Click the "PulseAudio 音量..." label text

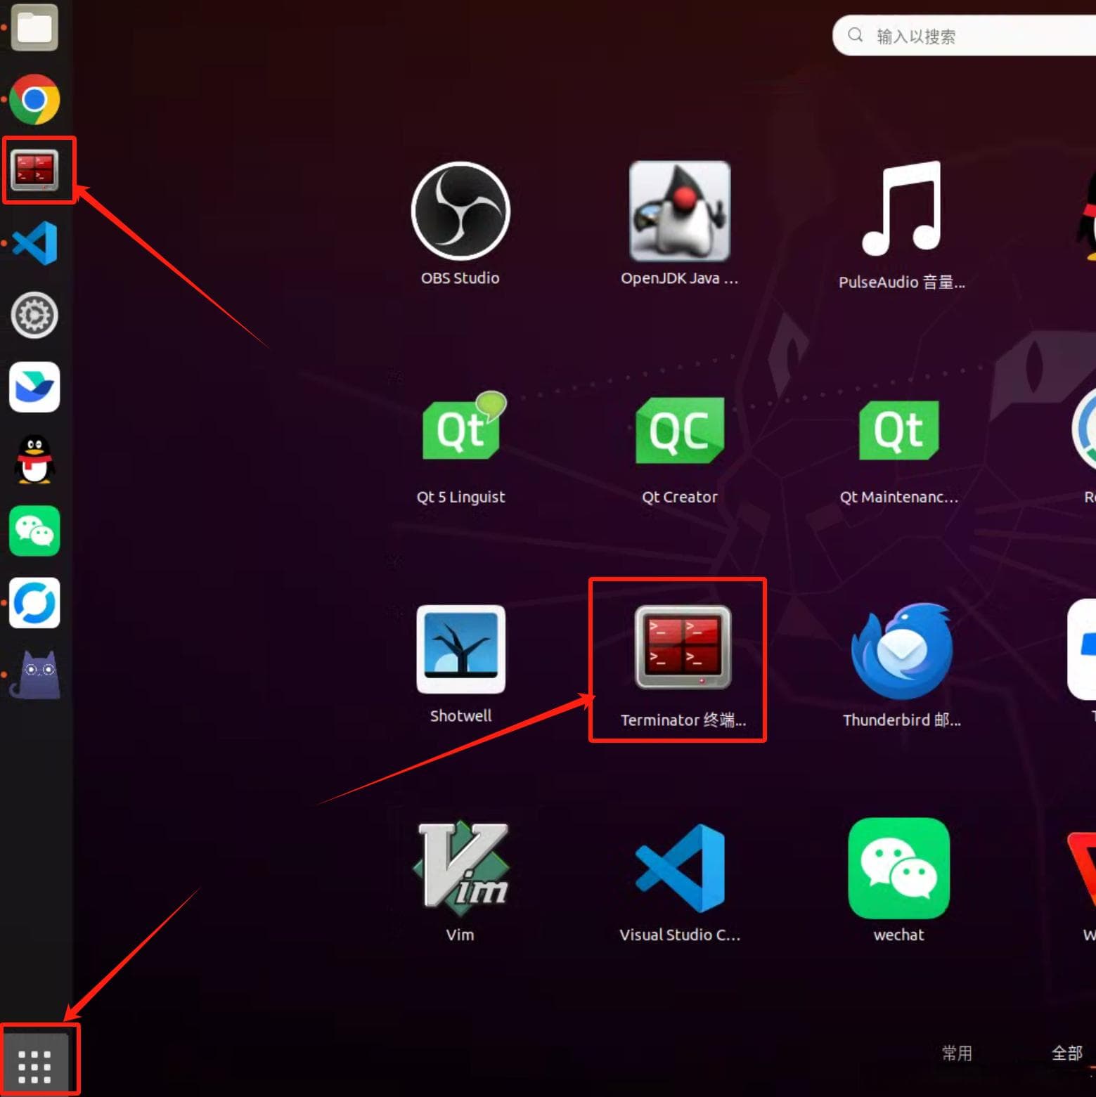tap(902, 283)
